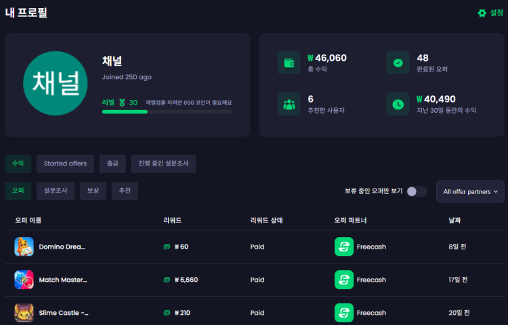Open the Match Masters app icon
Viewport: 508px width, 325px height.
24,280
